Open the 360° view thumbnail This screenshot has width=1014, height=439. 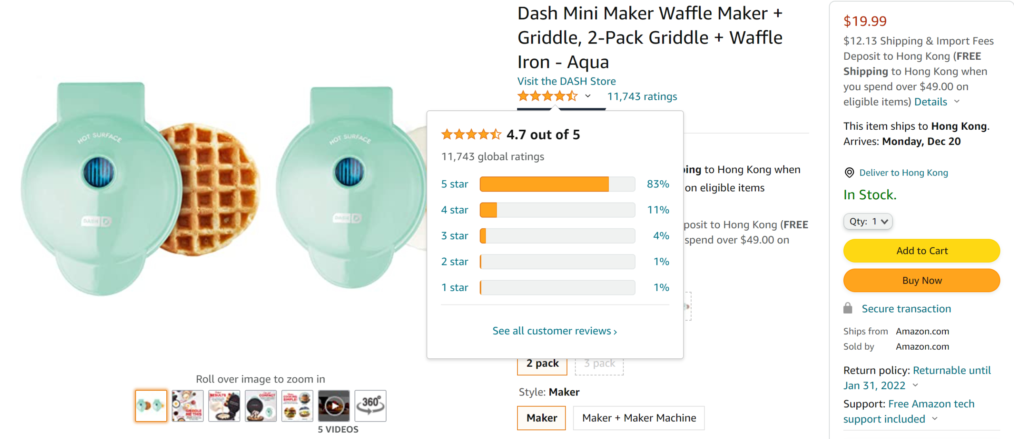click(x=370, y=405)
